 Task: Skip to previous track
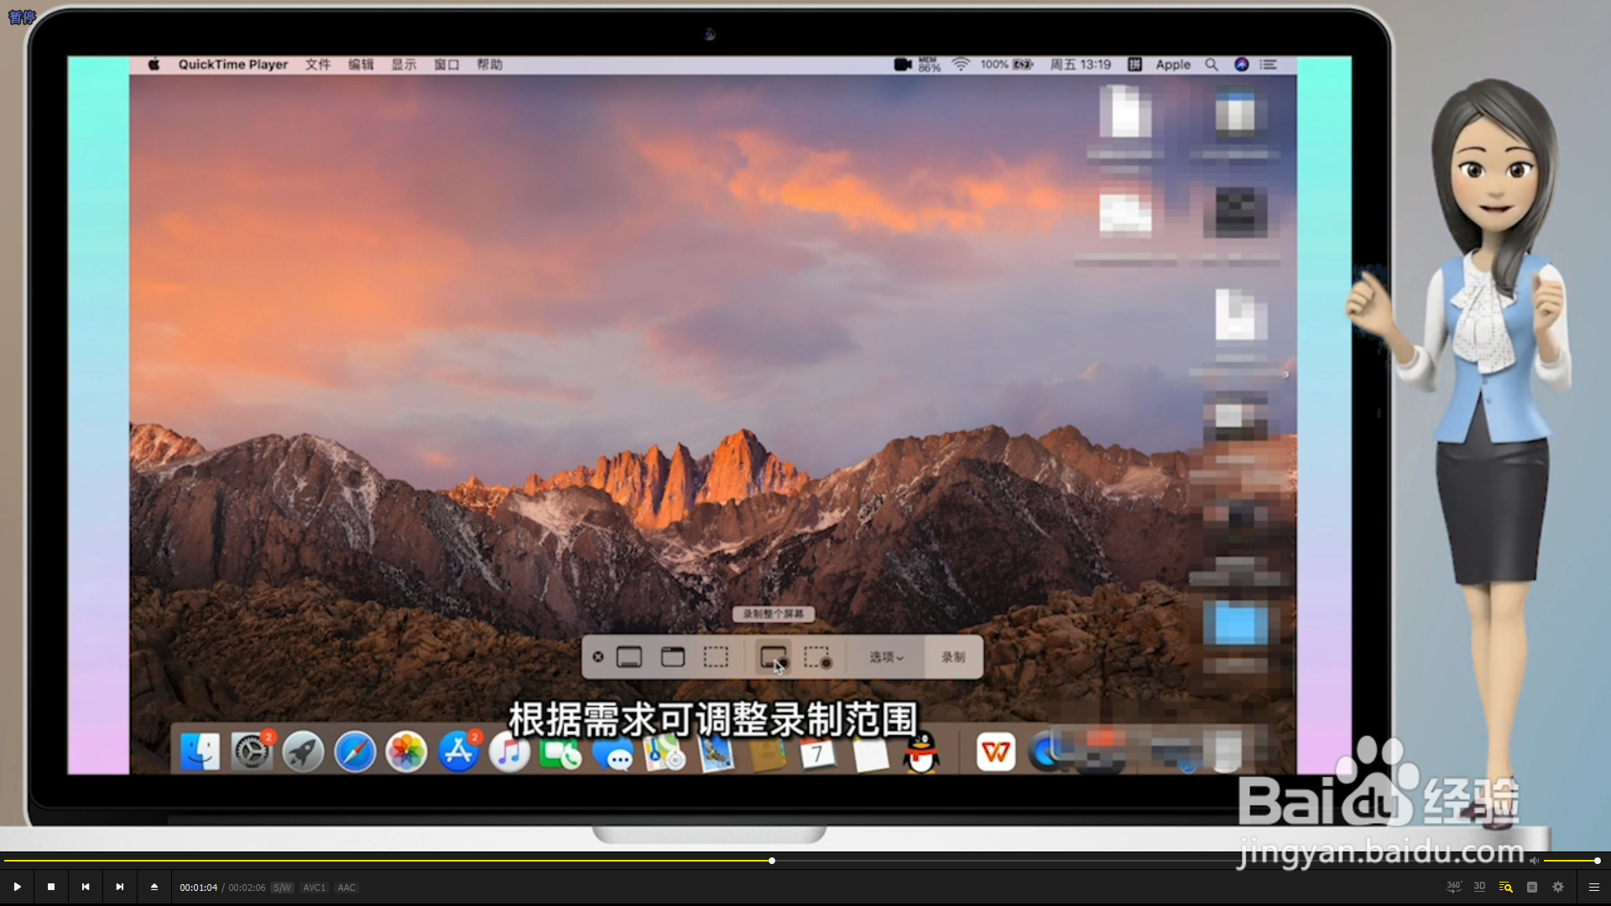(x=86, y=887)
